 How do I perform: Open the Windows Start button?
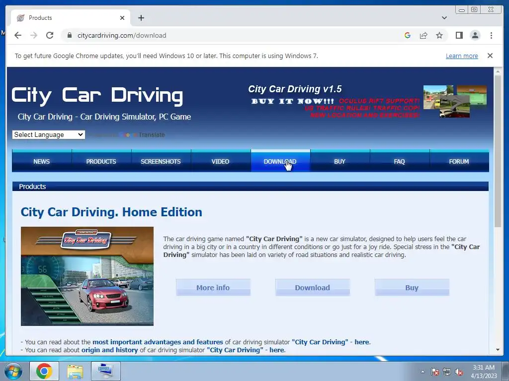(13, 371)
